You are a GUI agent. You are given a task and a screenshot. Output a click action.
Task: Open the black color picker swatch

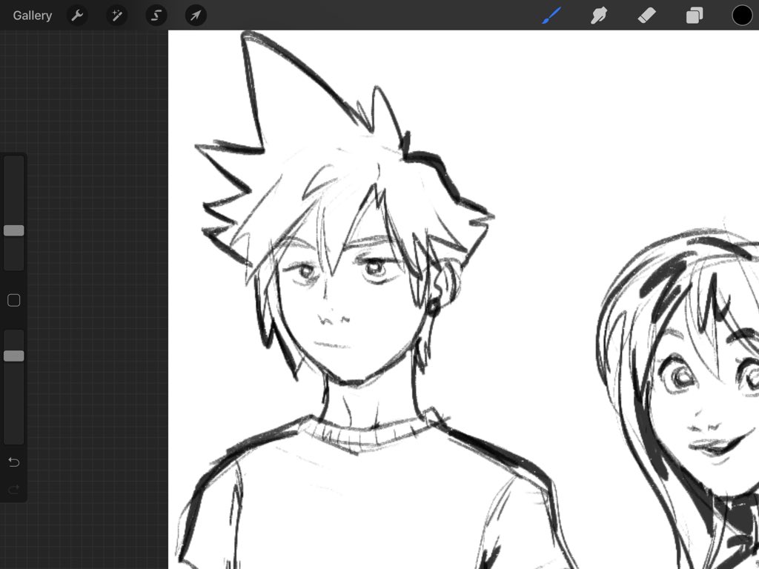pos(742,16)
